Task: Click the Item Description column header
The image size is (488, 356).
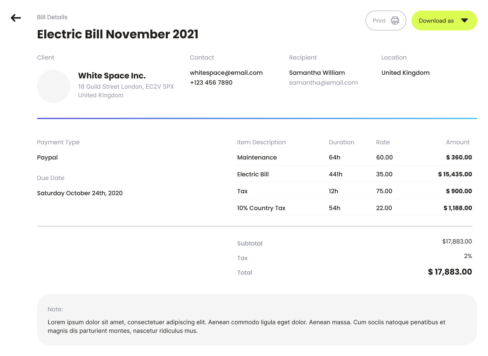Action: pos(261,142)
